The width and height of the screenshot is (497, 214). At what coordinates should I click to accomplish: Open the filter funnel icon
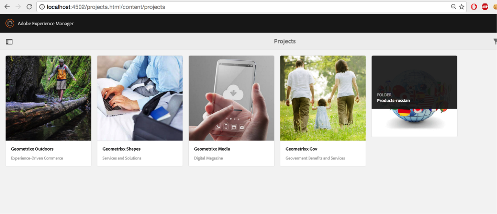pyautogui.click(x=495, y=42)
